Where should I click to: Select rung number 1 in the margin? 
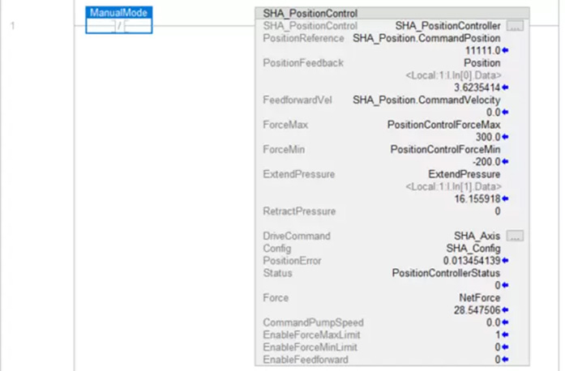[13, 26]
